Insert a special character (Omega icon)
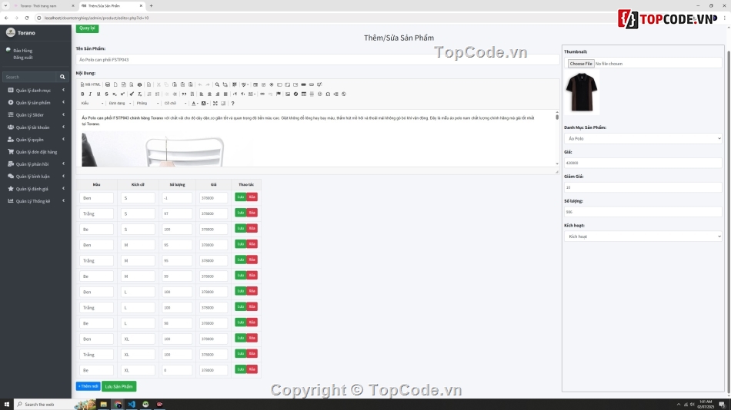731x410 pixels. (x=328, y=94)
